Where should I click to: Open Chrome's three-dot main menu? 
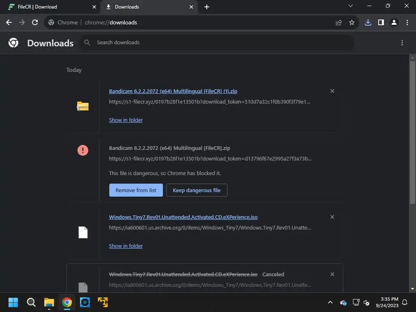(x=407, y=23)
